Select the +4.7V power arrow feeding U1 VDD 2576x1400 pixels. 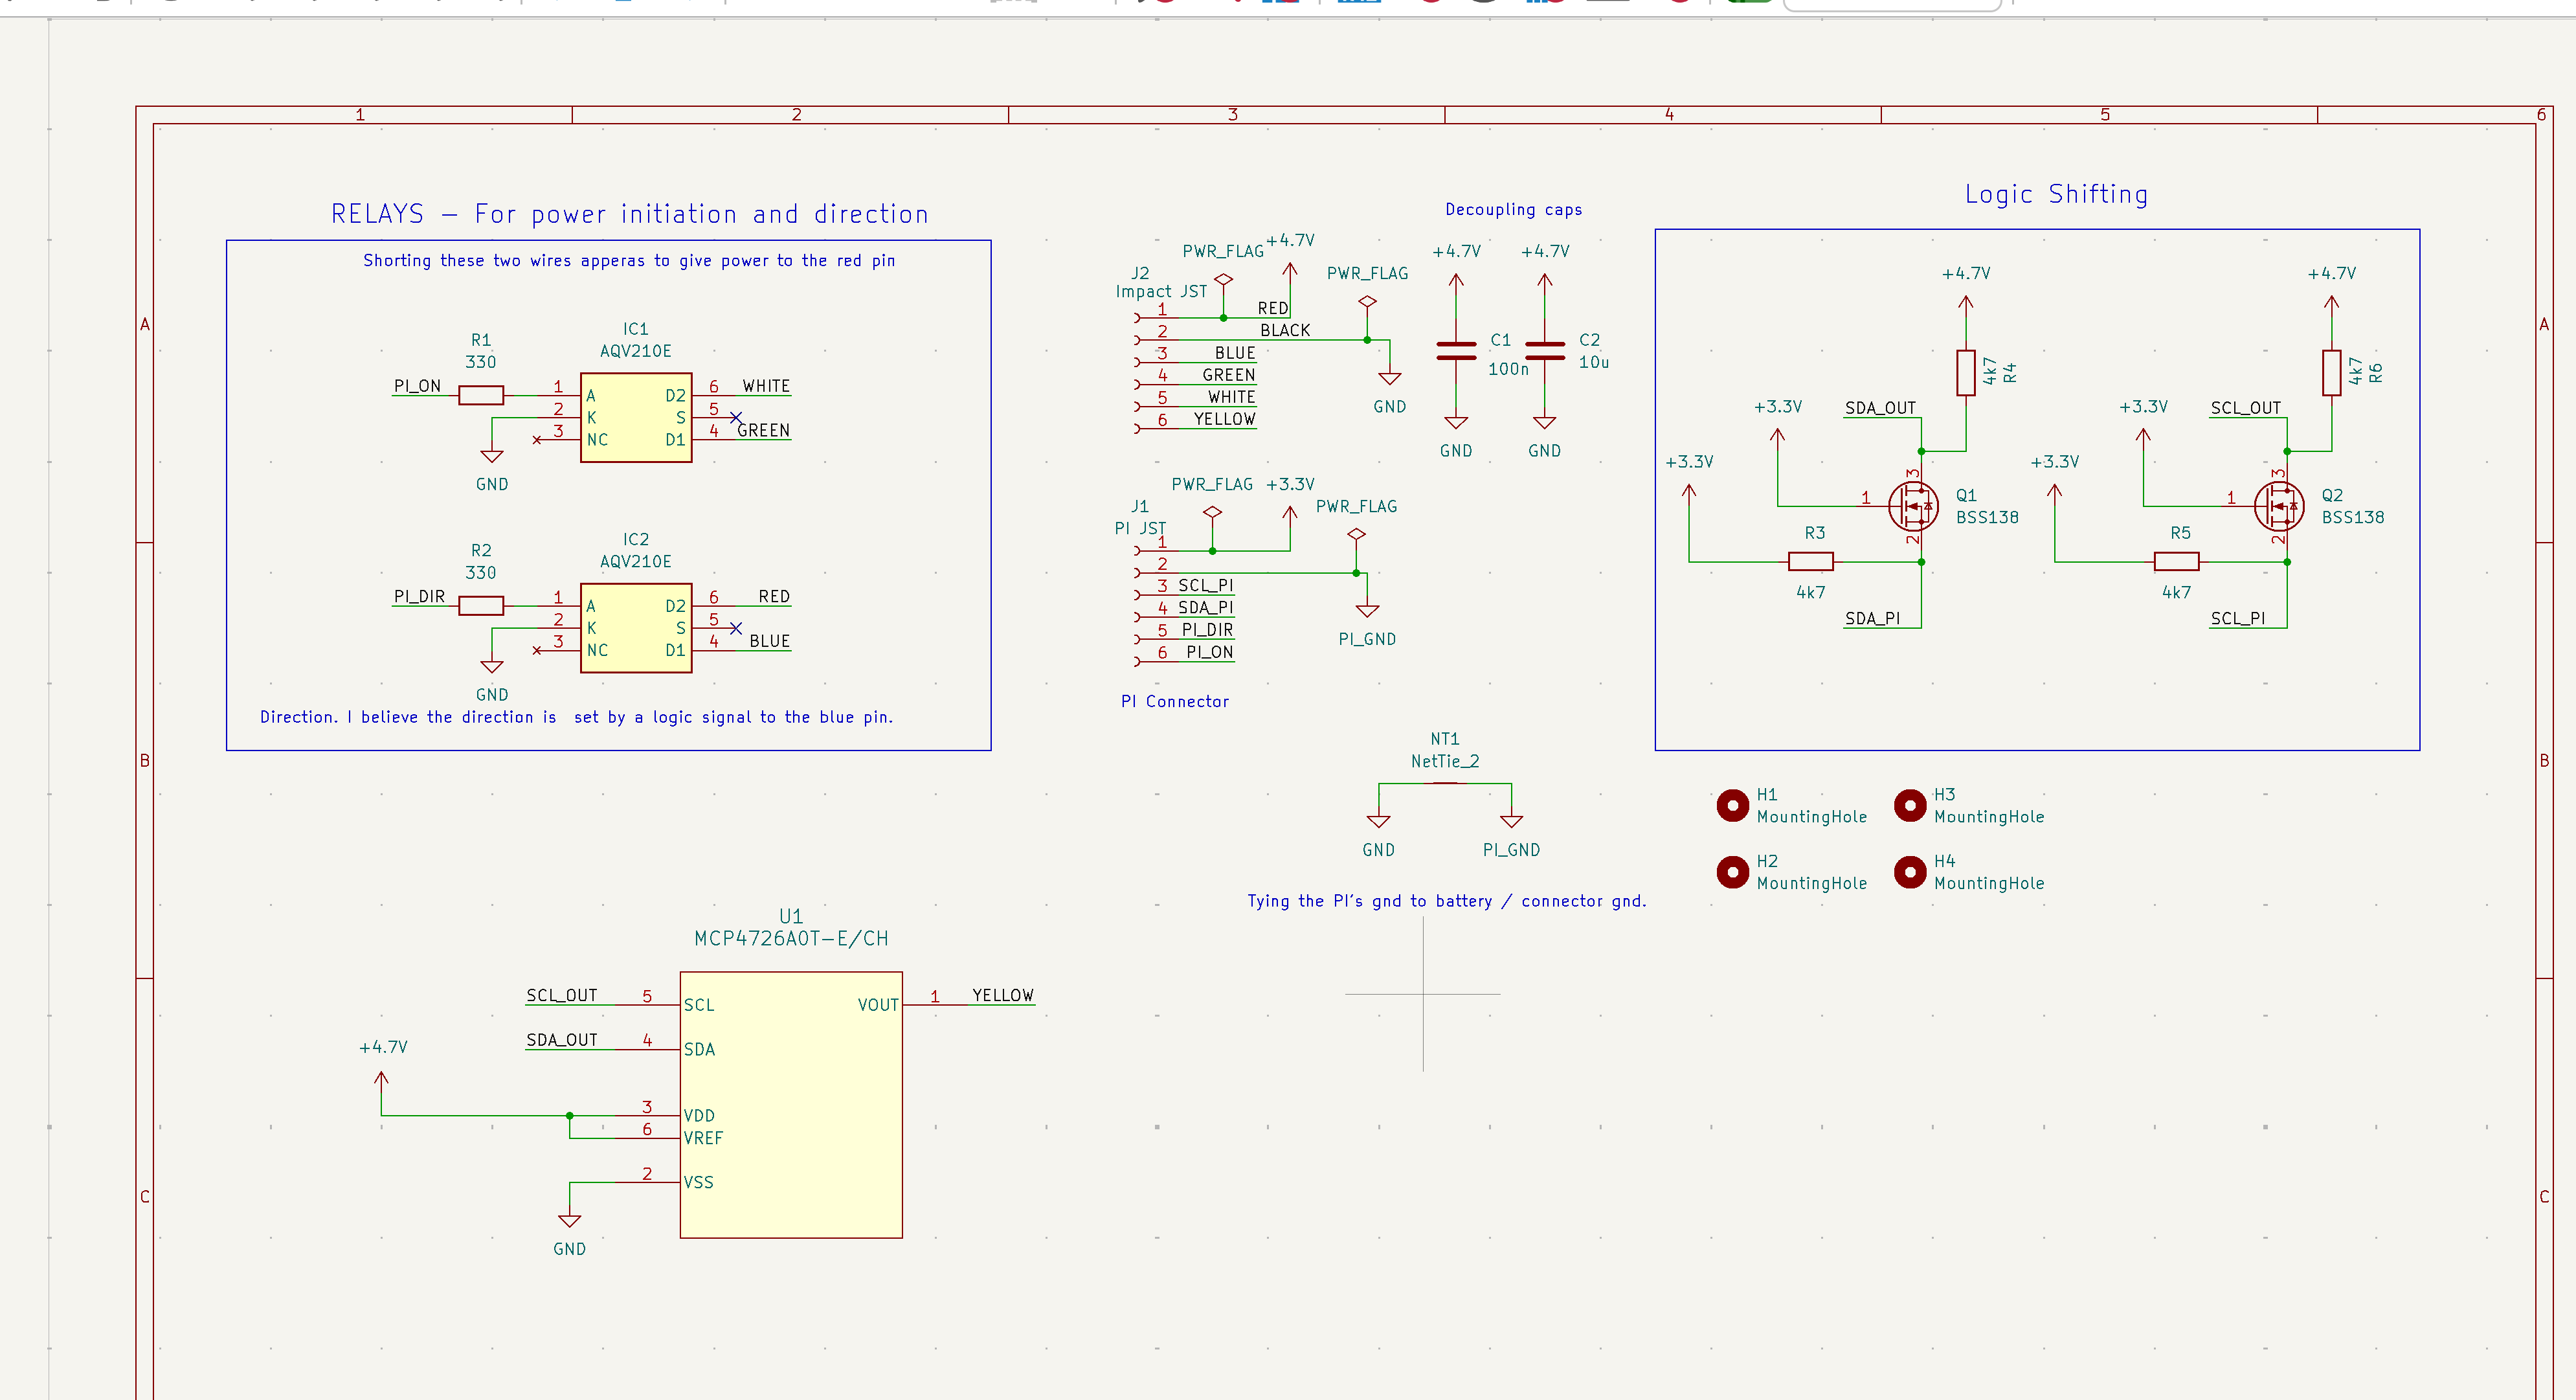tap(381, 1082)
